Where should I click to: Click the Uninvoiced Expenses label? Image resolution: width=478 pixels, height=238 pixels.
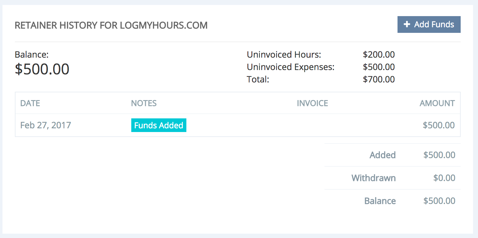tap(290, 67)
